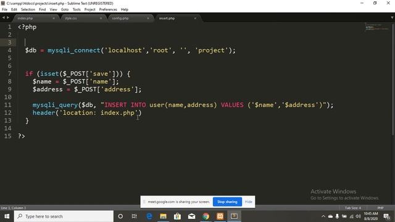This screenshot has height=222, width=395.
Task: Close the config.php tab
Action: [x=148, y=18]
